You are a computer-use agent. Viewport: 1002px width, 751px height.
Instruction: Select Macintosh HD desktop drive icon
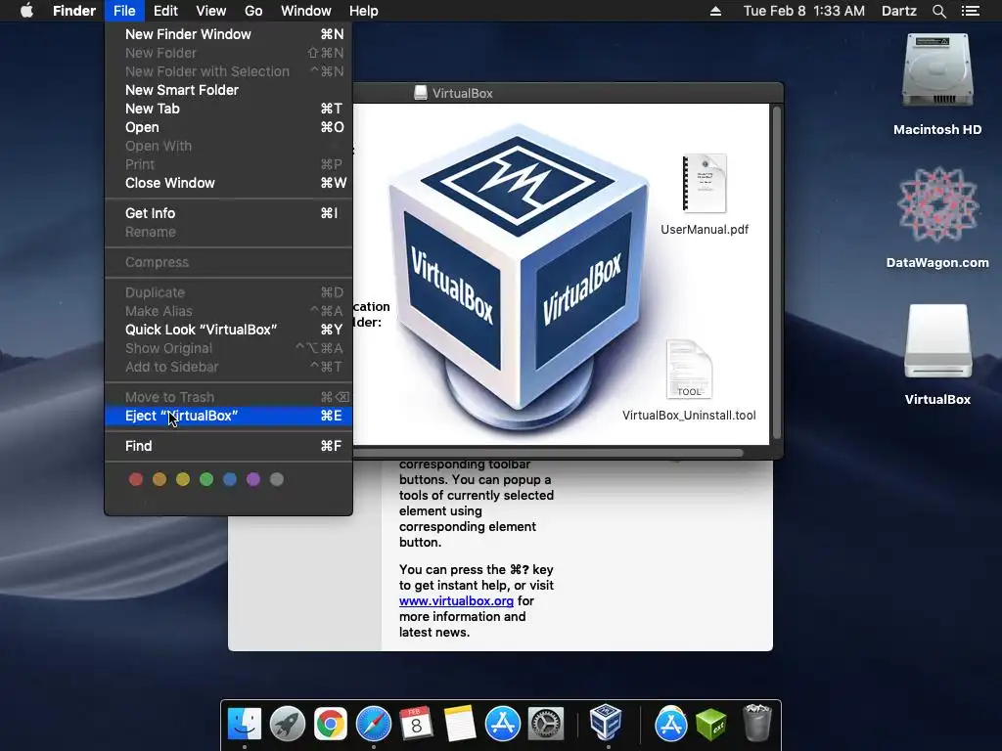(x=937, y=70)
